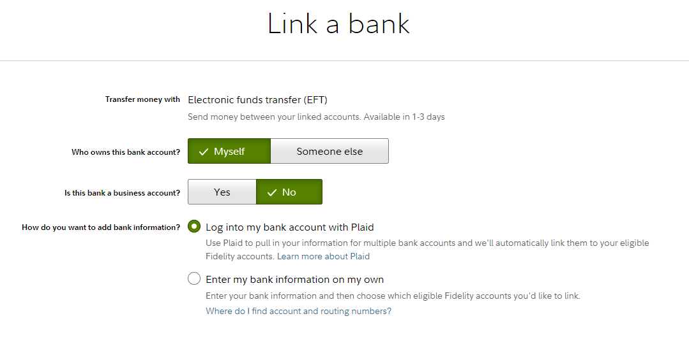The height and width of the screenshot is (337, 689).
Task: Choose Enter my bank information radio button
Action: pos(194,279)
